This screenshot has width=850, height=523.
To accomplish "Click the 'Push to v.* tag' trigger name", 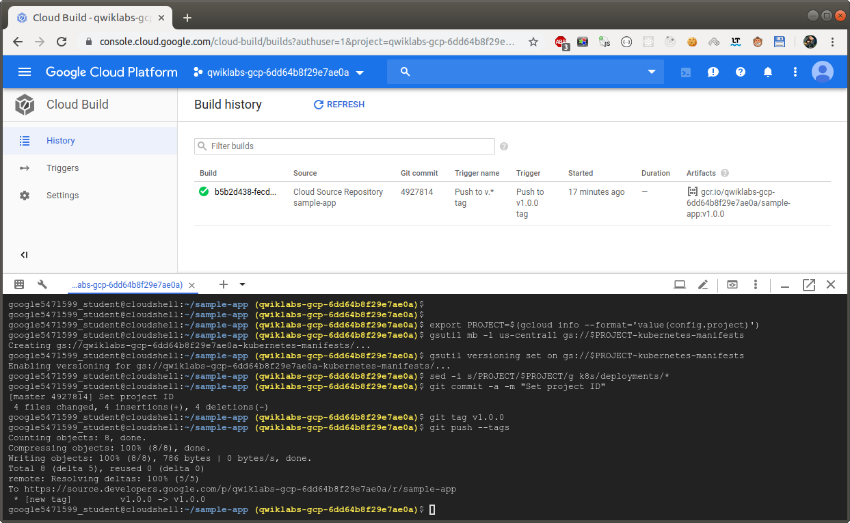I will coord(474,198).
